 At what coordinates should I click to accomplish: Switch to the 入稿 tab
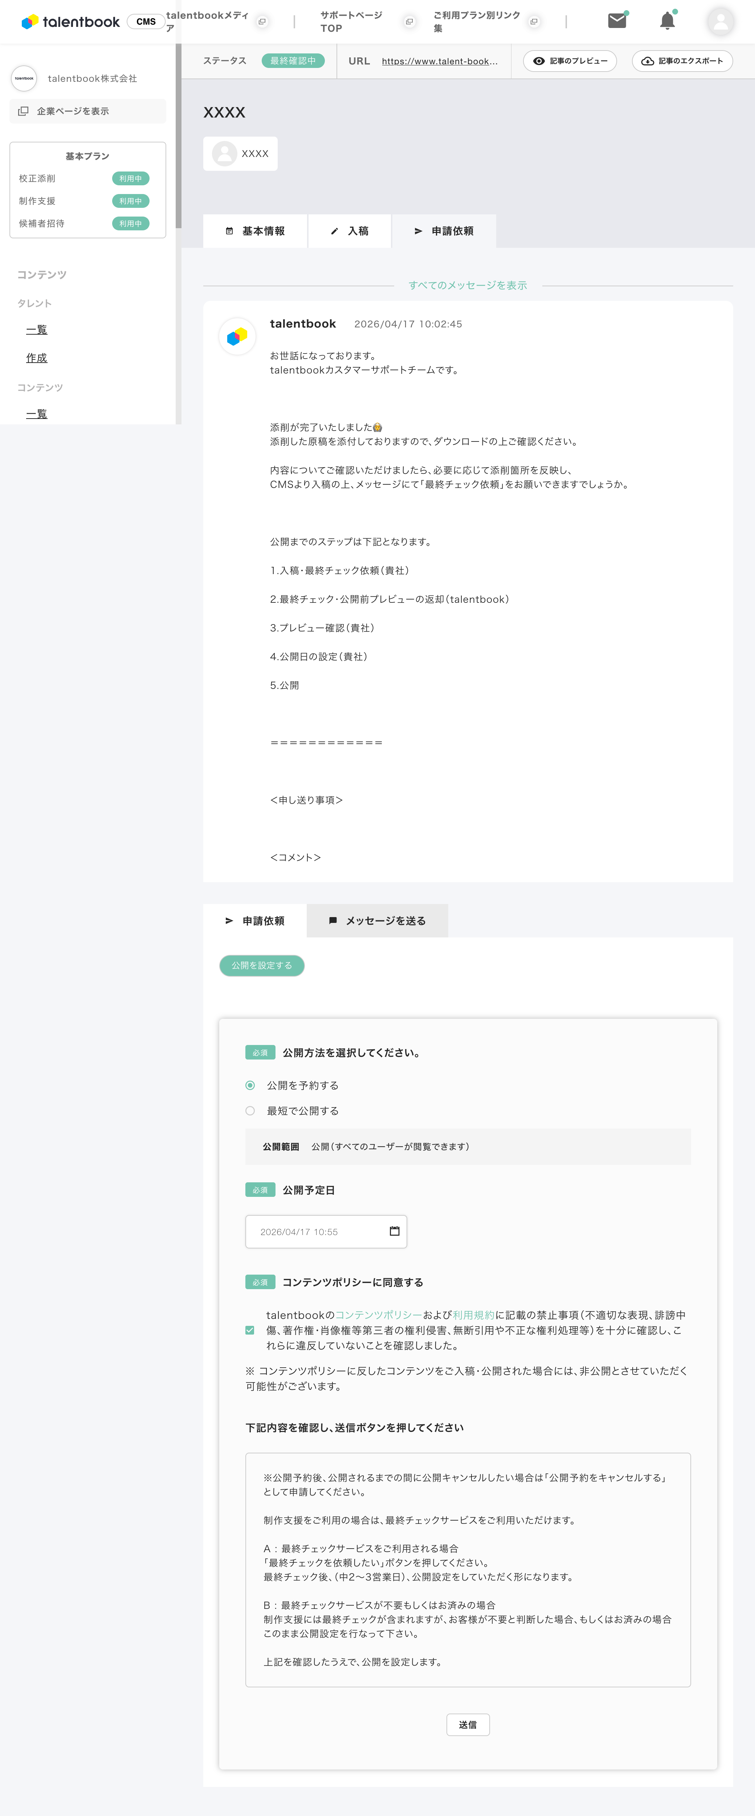[x=350, y=231]
